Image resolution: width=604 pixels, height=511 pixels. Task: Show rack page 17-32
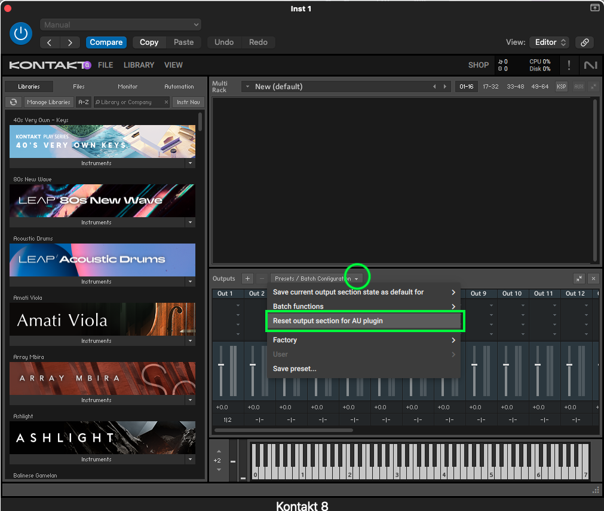point(490,87)
